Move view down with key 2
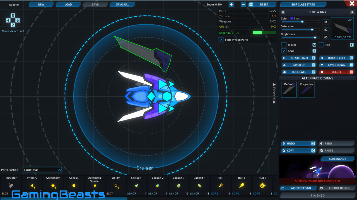Screen dimensions: 357x200 pyautogui.click(x=13, y=25)
